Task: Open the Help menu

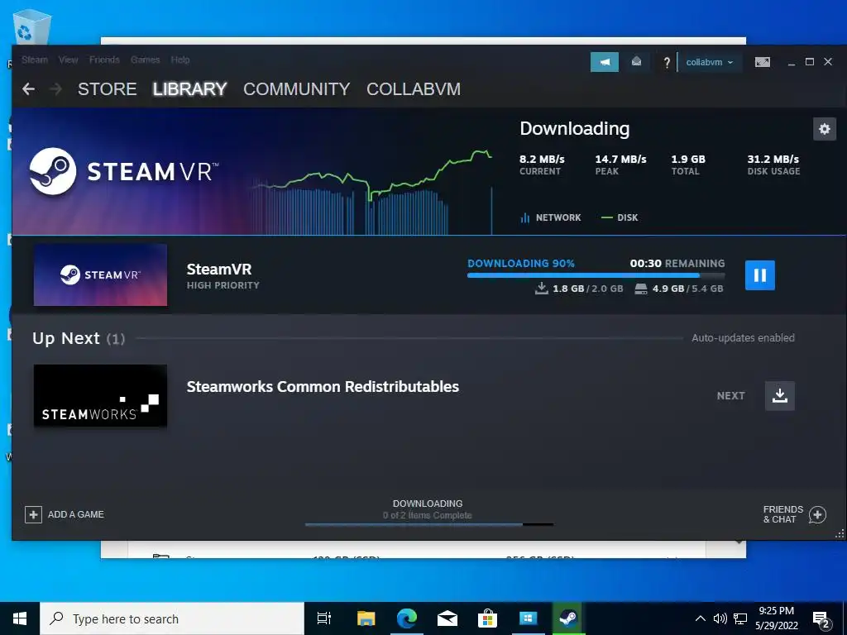Action: click(x=179, y=60)
